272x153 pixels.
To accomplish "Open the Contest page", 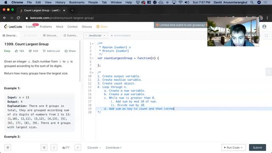I will click(x=72, y=26).
